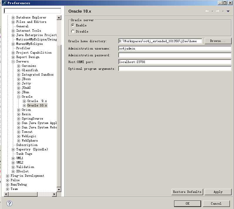Click the Apply button
Screen dimensions: 234x209
(x=218, y=192)
